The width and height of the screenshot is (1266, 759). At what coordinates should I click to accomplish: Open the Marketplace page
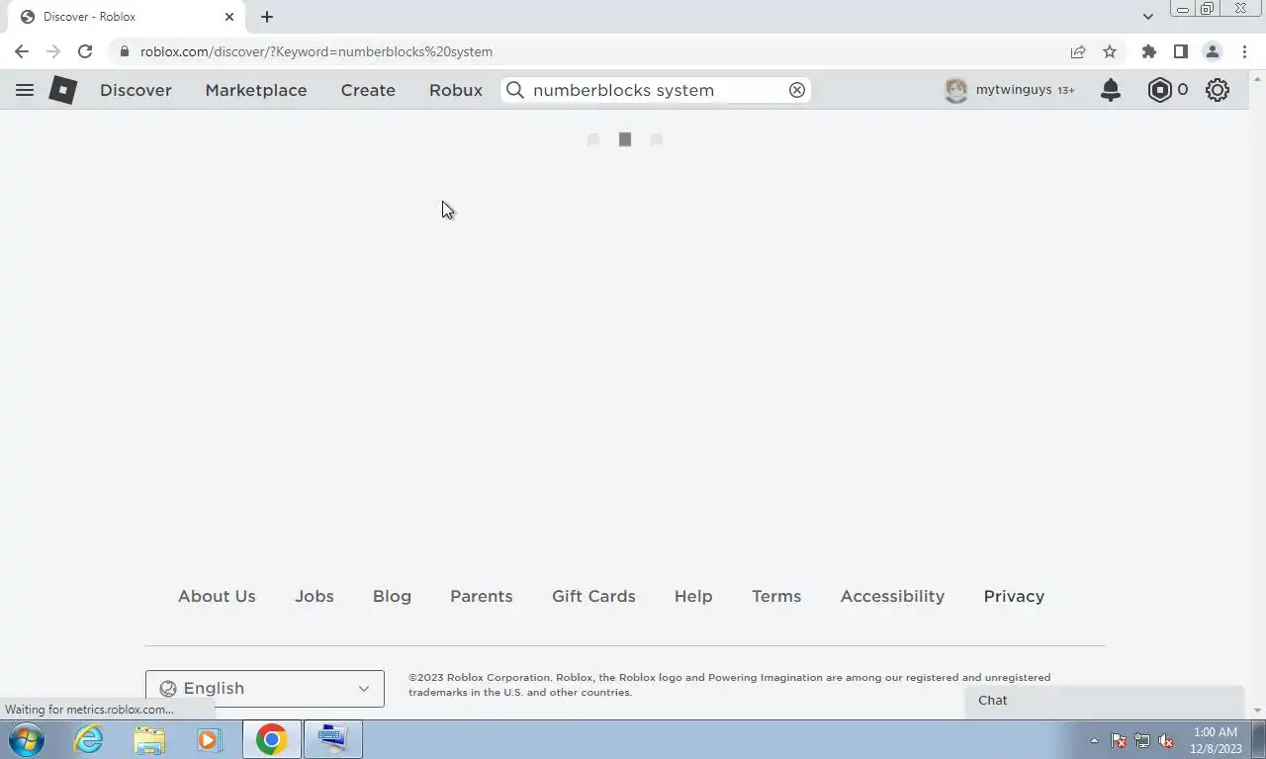tap(256, 90)
